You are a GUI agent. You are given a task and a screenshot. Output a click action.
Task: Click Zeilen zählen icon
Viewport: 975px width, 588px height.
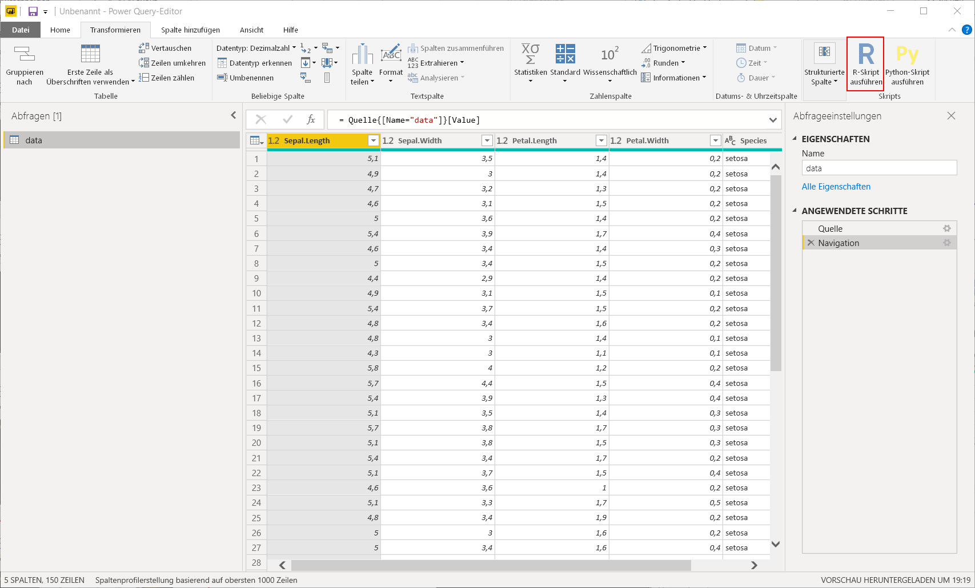click(x=144, y=78)
